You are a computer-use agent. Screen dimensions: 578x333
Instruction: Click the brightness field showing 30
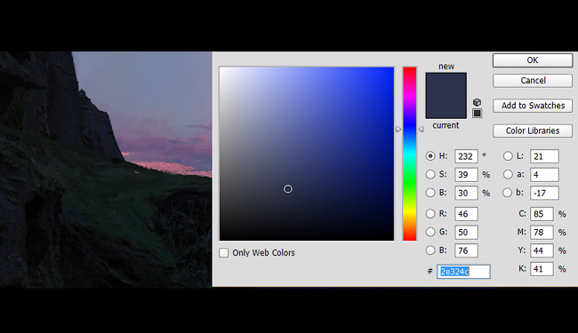(x=466, y=193)
